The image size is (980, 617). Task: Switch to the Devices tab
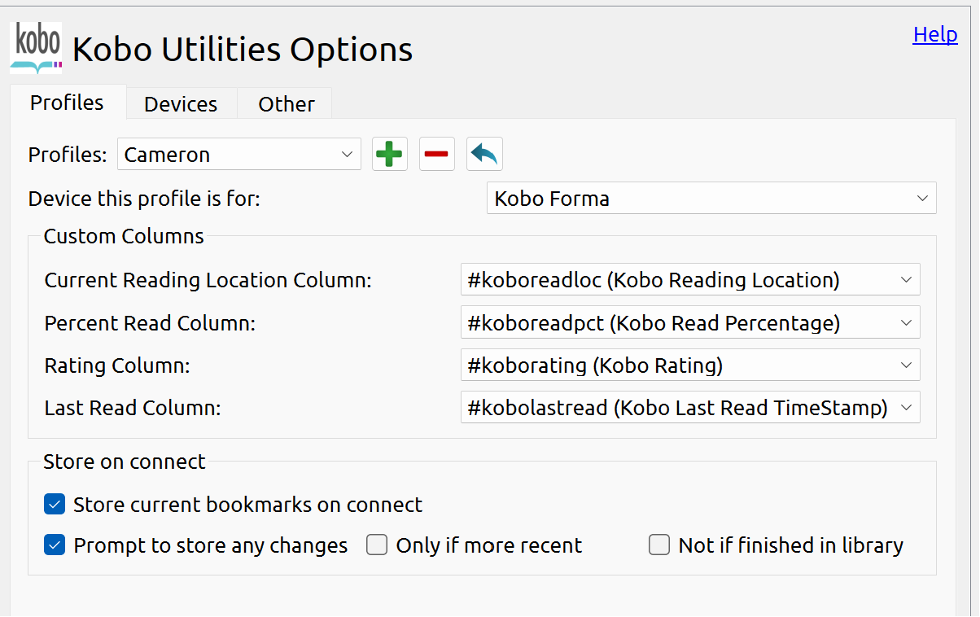[x=181, y=104]
